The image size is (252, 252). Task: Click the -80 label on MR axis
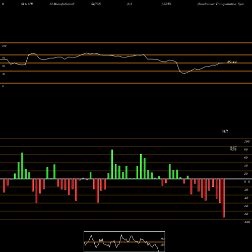tap(246, 214)
